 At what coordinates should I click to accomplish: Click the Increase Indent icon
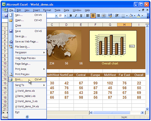tap(117, 16)
